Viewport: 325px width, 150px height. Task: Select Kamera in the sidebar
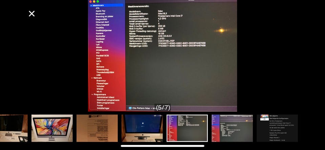pos(100,33)
